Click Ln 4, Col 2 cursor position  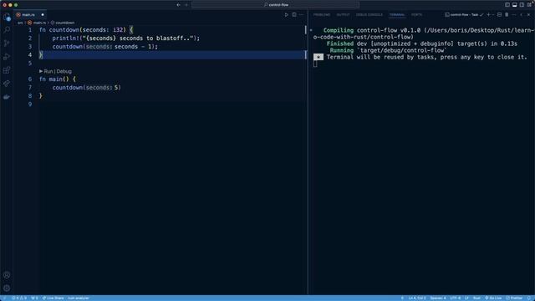[x=416, y=298]
